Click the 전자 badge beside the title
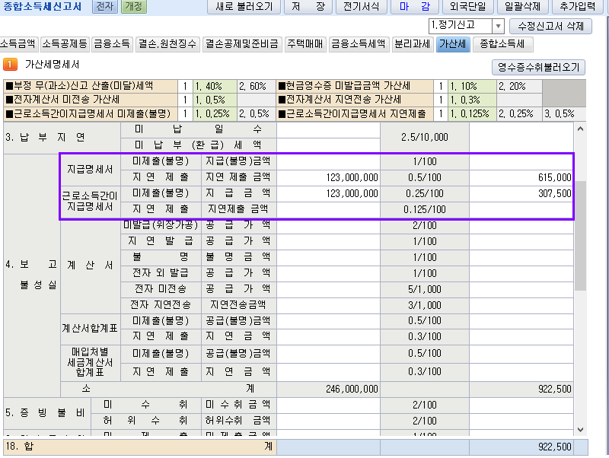 (x=106, y=8)
